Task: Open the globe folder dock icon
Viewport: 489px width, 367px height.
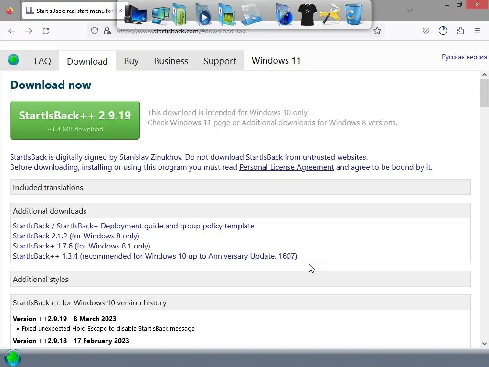Action: (284, 15)
